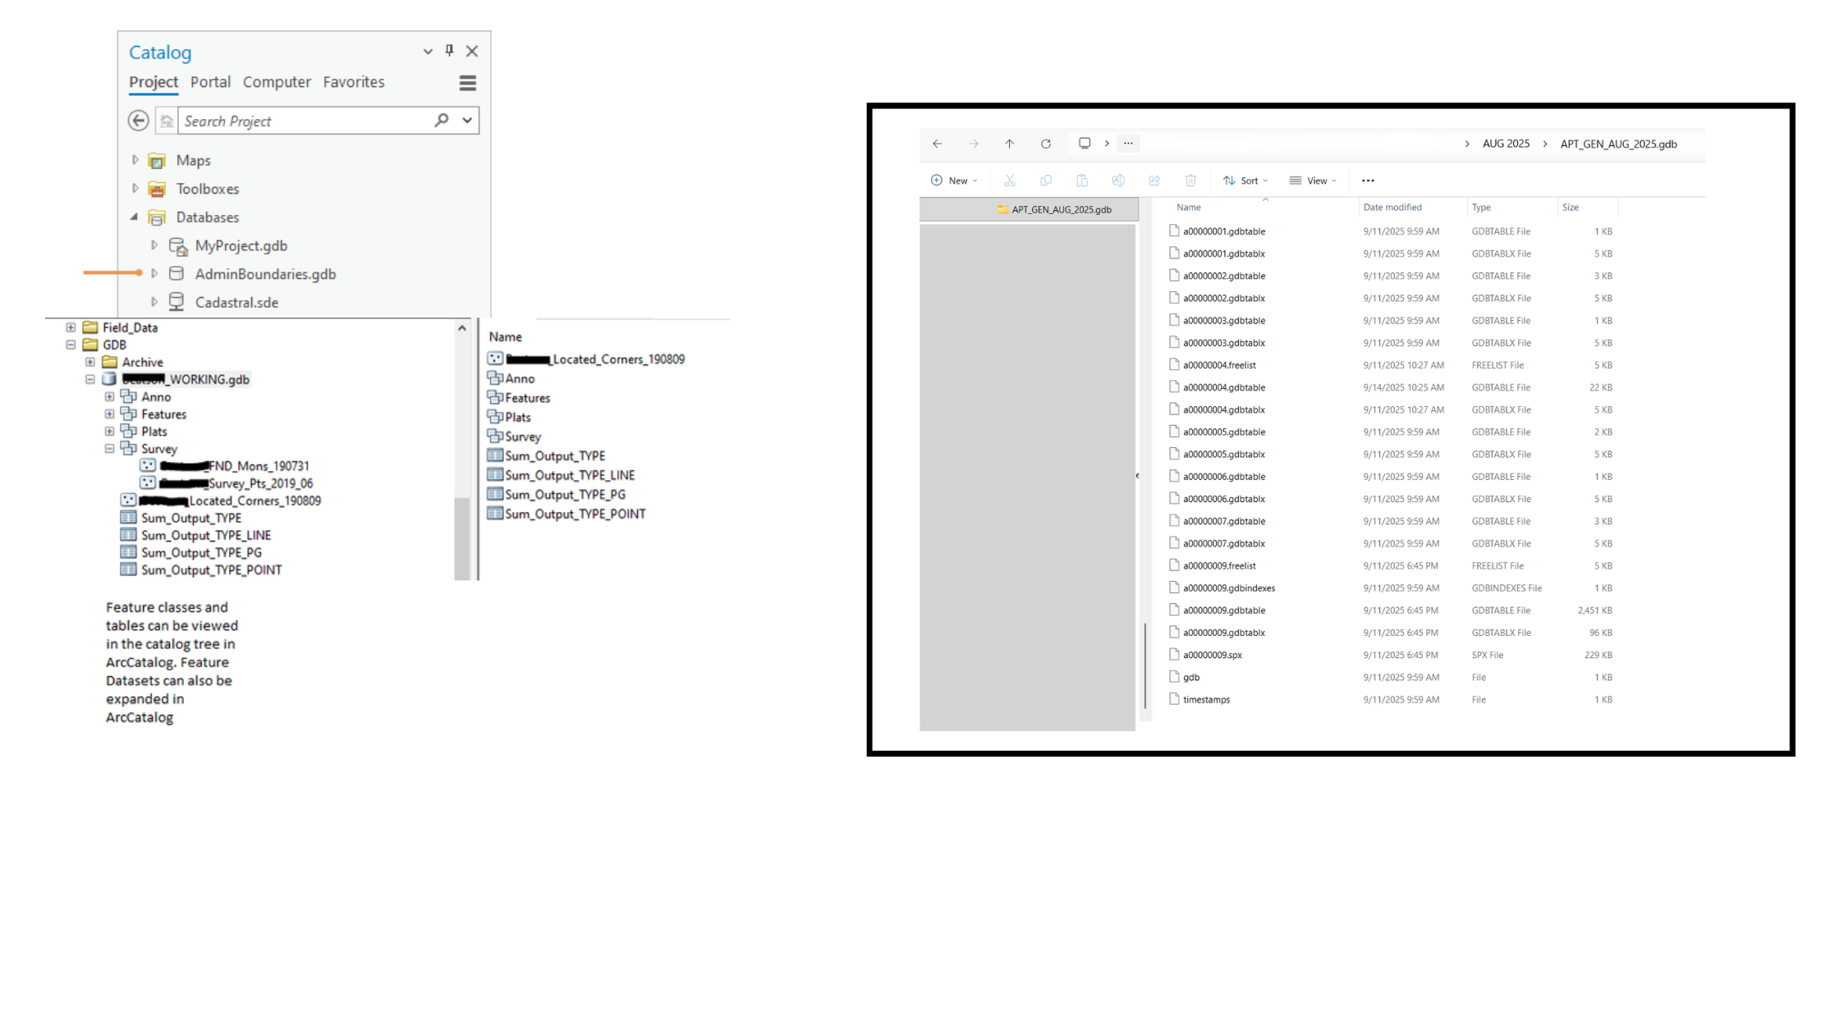Pin the Catalog pane with auto-hide icon
The width and height of the screenshot is (1839, 1034).
(x=449, y=51)
